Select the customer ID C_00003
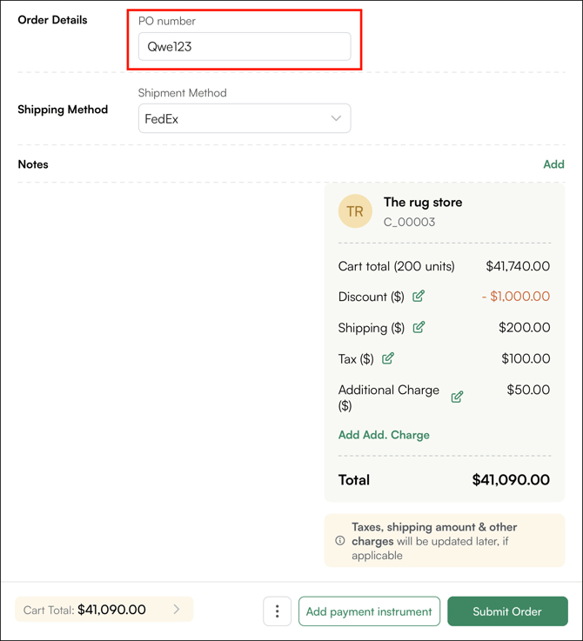 (409, 222)
